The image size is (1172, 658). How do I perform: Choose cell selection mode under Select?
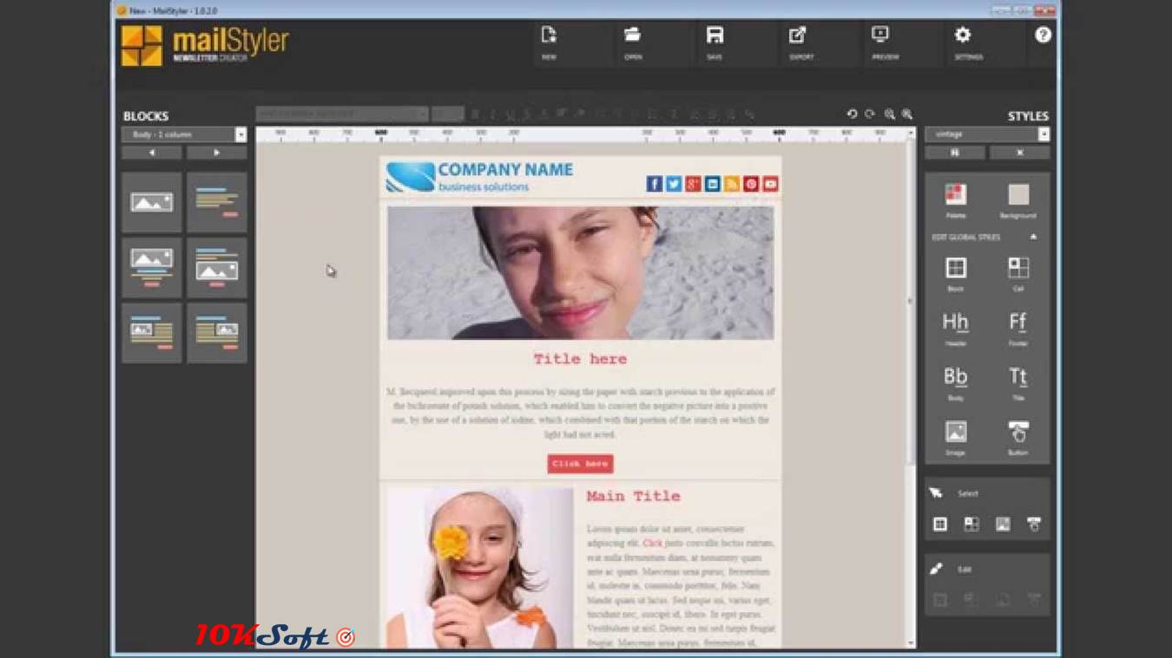pos(971,524)
